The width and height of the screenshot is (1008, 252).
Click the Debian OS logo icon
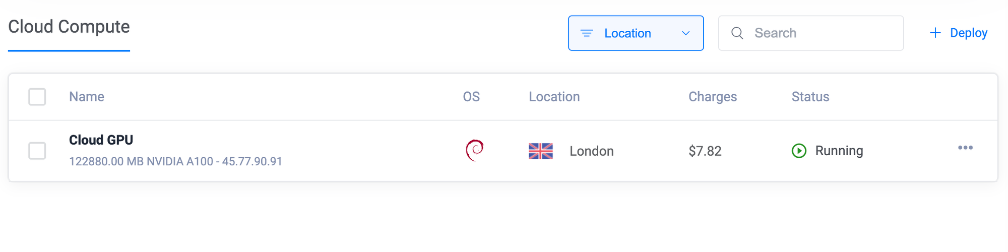474,150
